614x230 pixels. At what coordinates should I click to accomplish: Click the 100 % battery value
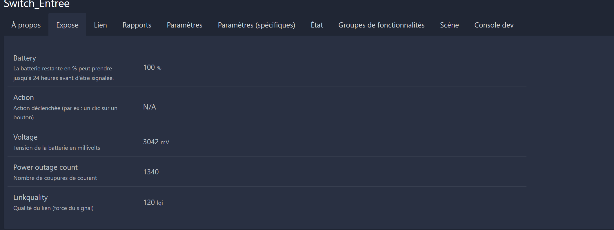point(152,67)
